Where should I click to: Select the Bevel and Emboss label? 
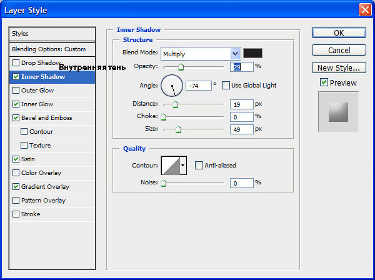(x=47, y=118)
